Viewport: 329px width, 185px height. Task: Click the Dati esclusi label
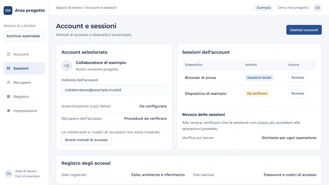[x=203, y=175]
